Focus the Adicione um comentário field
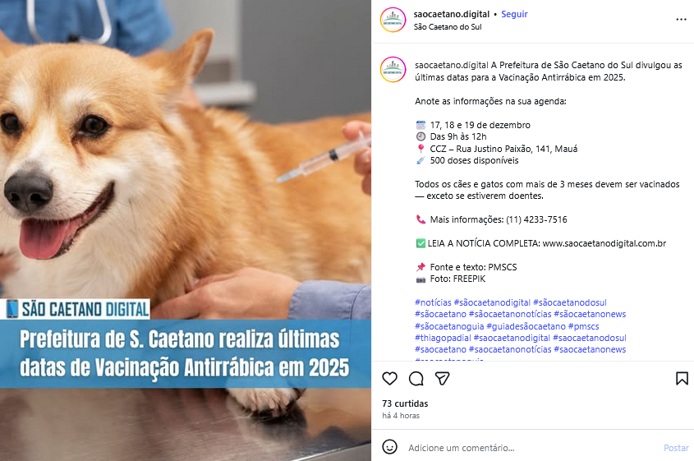Viewport: 694px width, 461px height. 531,448
